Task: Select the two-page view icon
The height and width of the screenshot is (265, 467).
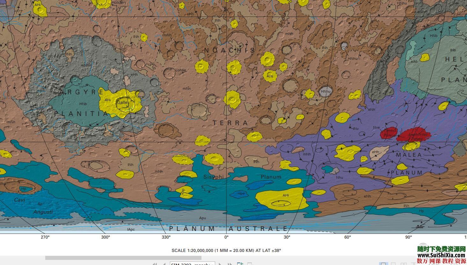Action: [x=404, y=264]
